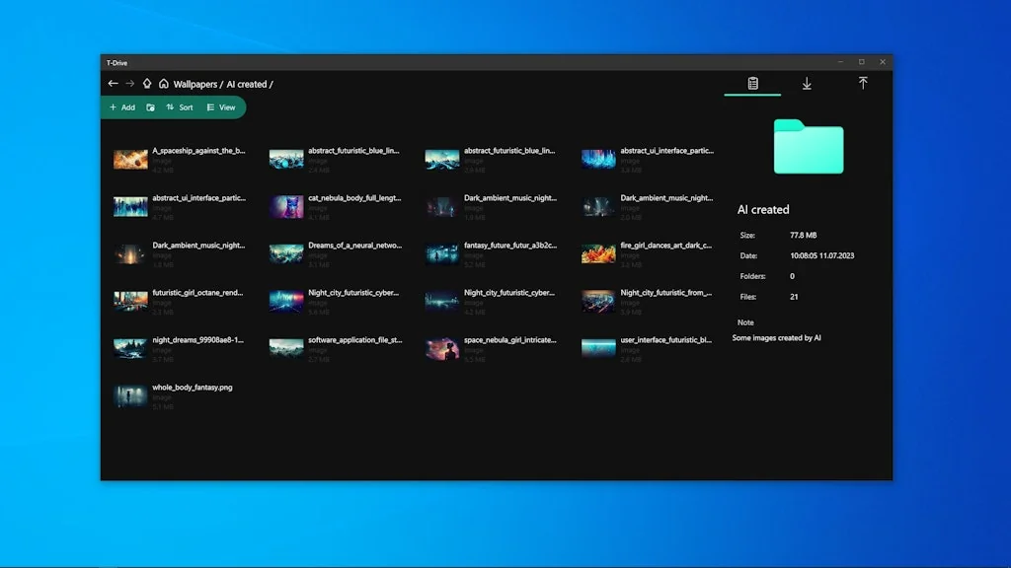Image resolution: width=1011 pixels, height=568 pixels.
Task: Click the download icon near the top right
Action: (x=807, y=84)
